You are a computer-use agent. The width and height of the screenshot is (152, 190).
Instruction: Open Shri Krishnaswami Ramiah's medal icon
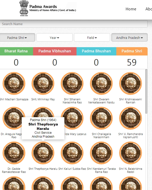131,83
